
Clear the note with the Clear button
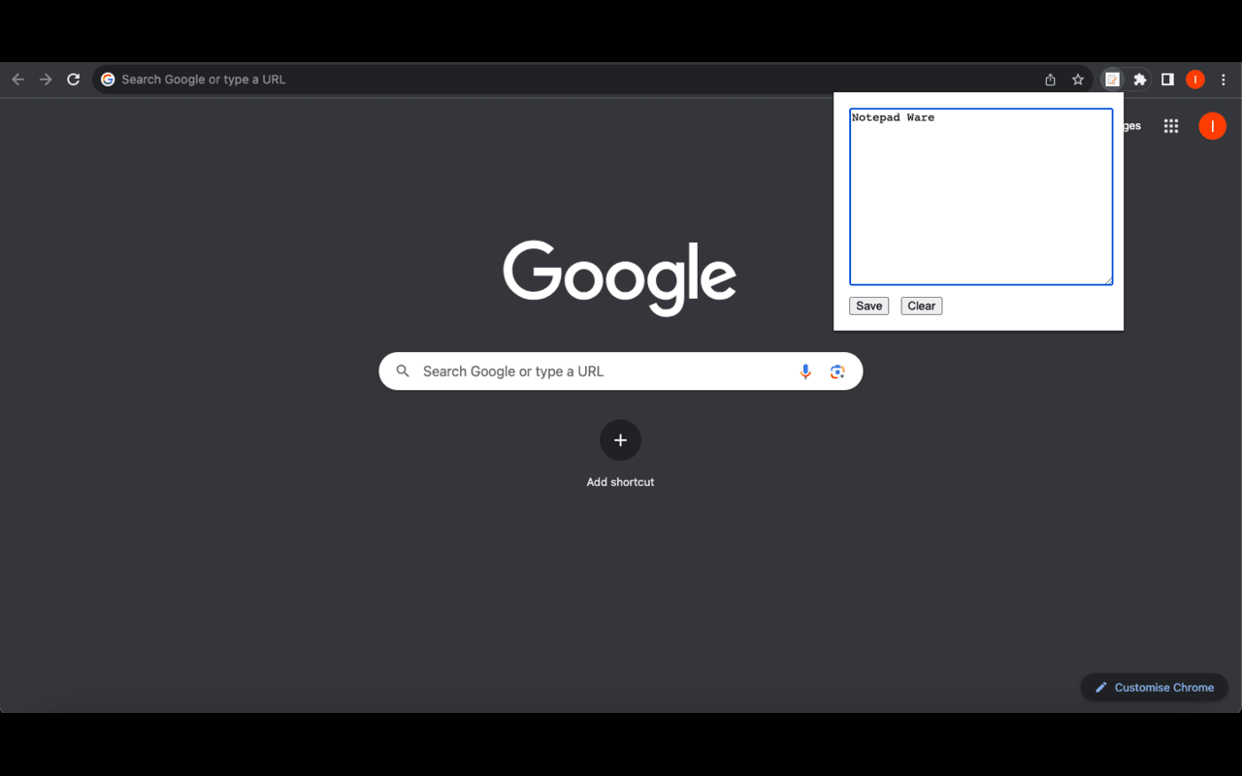pos(921,306)
